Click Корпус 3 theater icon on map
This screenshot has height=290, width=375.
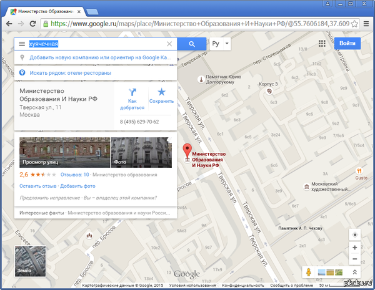(269, 91)
